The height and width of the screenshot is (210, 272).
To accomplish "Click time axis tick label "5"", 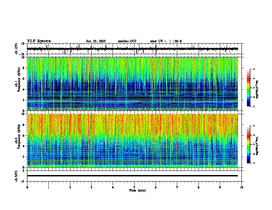I will click(x=134, y=187).
